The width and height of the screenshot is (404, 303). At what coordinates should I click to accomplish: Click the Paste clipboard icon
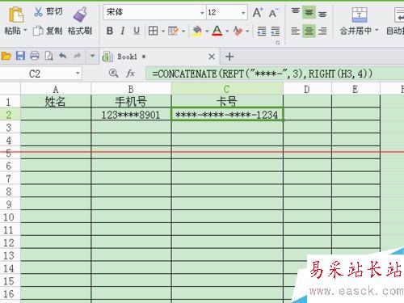pos(16,15)
